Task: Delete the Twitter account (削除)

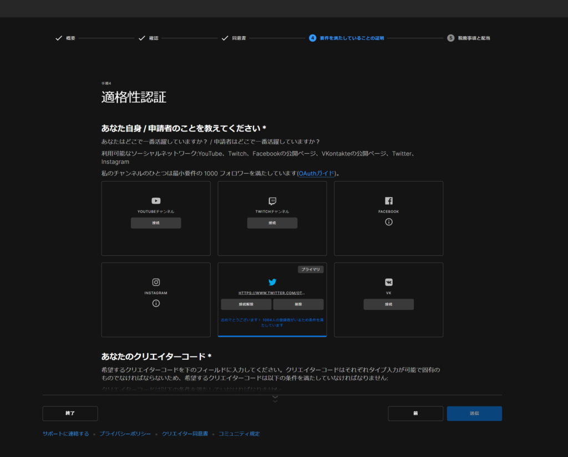Action: [298, 304]
